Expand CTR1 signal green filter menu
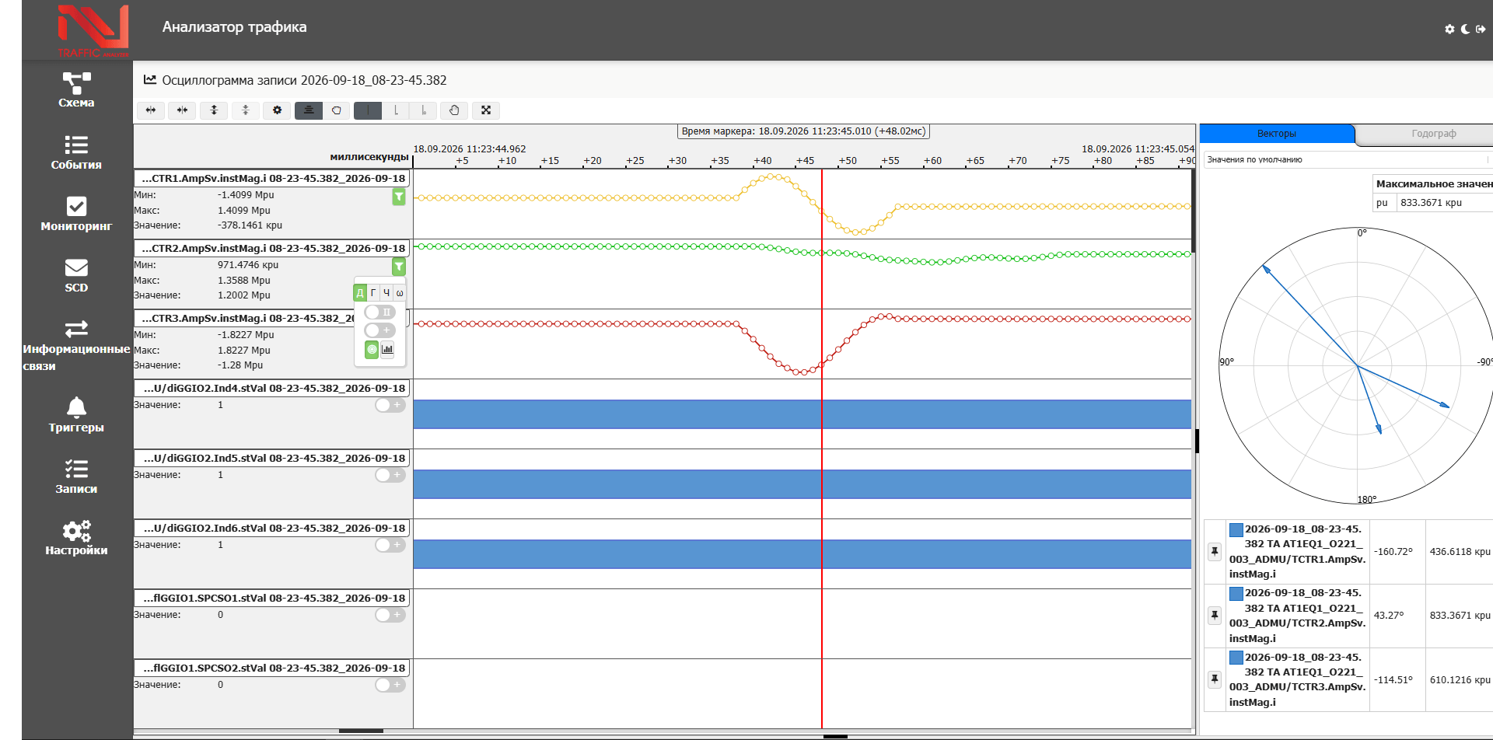Image resolution: width=1493 pixels, height=740 pixels. point(399,197)
